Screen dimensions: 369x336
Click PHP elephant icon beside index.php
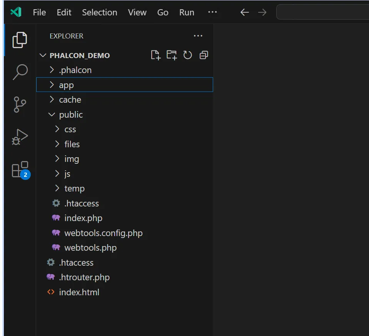[x=56, y=218]
